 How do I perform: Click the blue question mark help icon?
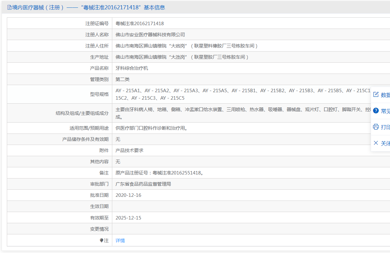point(376,111)
